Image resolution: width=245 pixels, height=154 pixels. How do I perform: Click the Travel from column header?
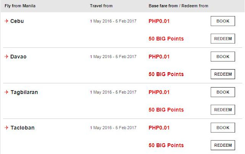pos(101,6)
